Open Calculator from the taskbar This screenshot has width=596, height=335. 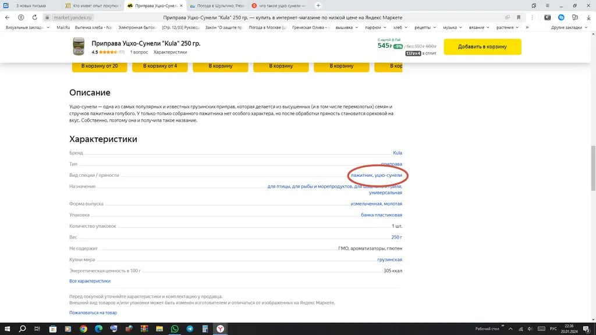click(205, 329)
